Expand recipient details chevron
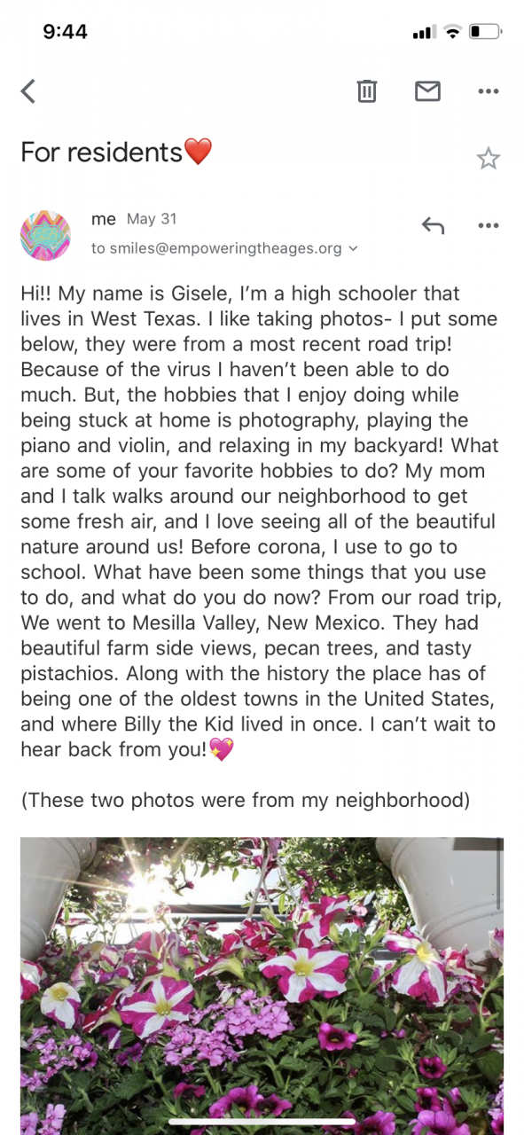The image size is (524, 1135). click(x=353, y=249)
